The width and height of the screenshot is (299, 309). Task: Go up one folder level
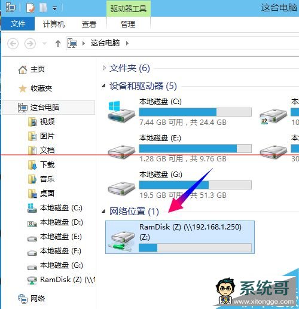coord(58,43)
